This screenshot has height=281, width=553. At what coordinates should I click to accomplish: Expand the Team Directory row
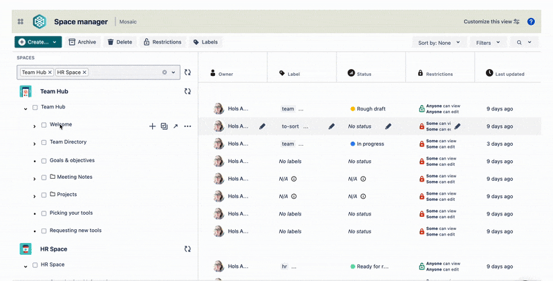(x=34, y=144)
